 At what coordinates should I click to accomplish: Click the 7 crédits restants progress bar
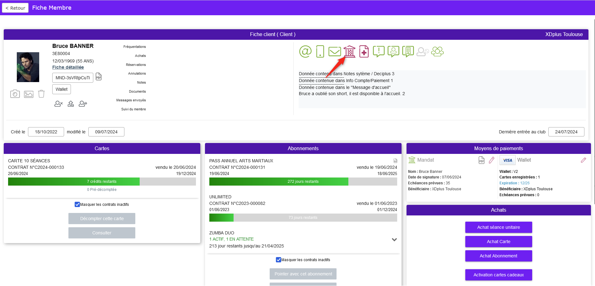click(x=102, y=182)
